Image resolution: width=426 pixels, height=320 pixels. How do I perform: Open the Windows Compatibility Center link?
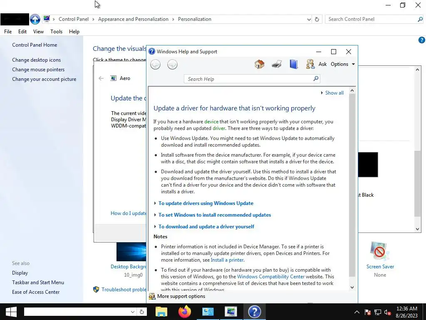coord(271,277)
